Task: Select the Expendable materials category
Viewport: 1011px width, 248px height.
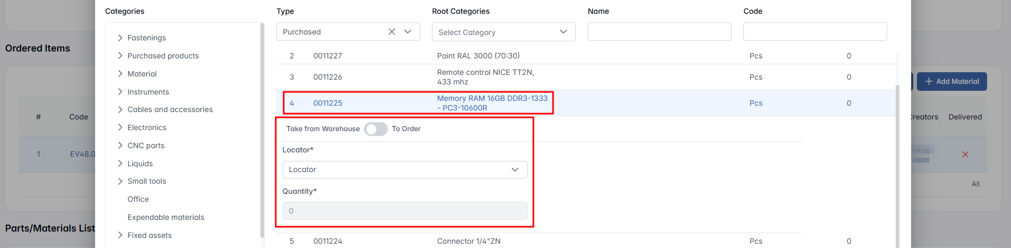Action: (166, 217)
